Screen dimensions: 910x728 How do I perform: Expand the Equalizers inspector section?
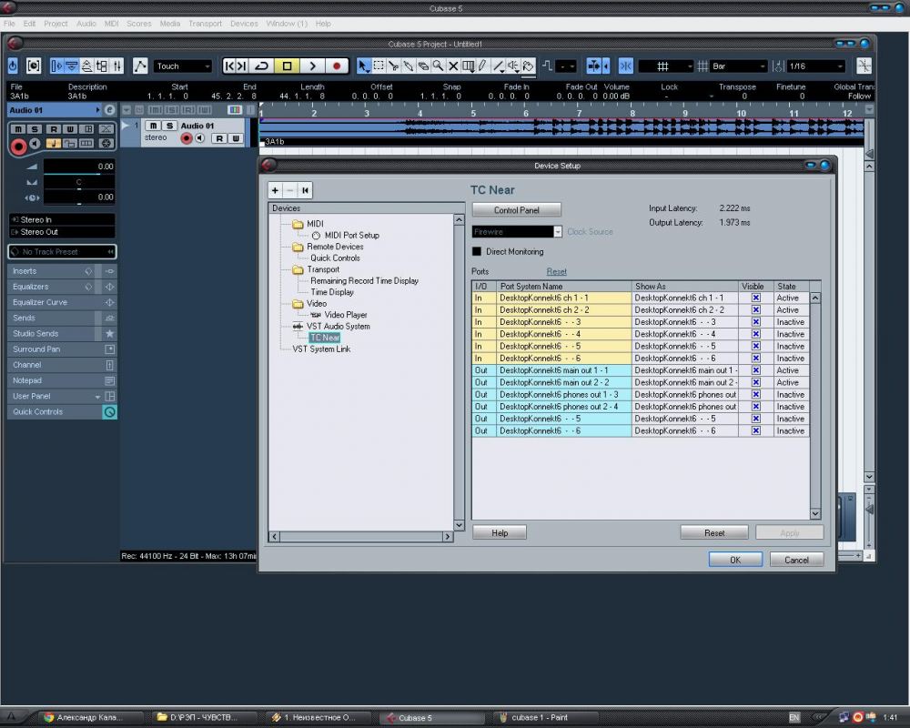(x=51, y=287)
